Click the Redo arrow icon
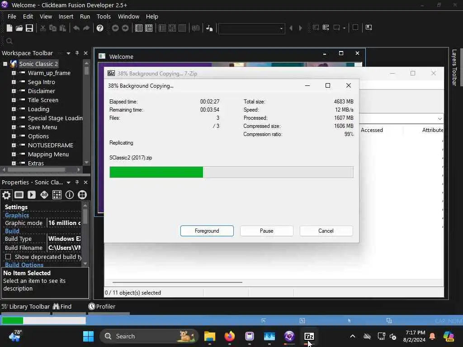Viewport: 463px width, 347px height. pyautogui.click(x=86, y=28)
